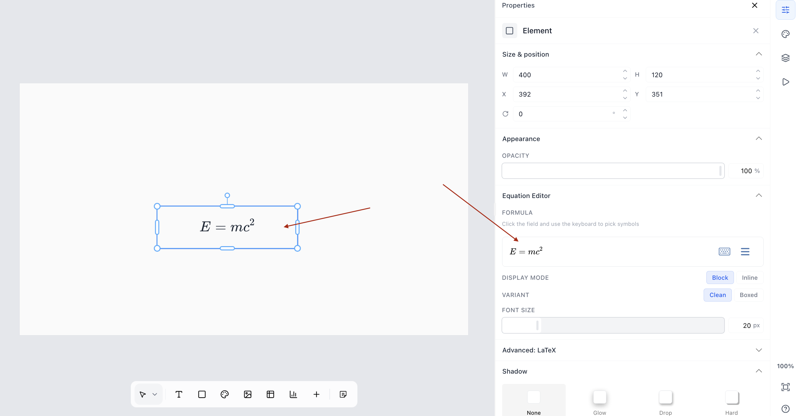Decrease Y position with the down stepper

[758, 98]
